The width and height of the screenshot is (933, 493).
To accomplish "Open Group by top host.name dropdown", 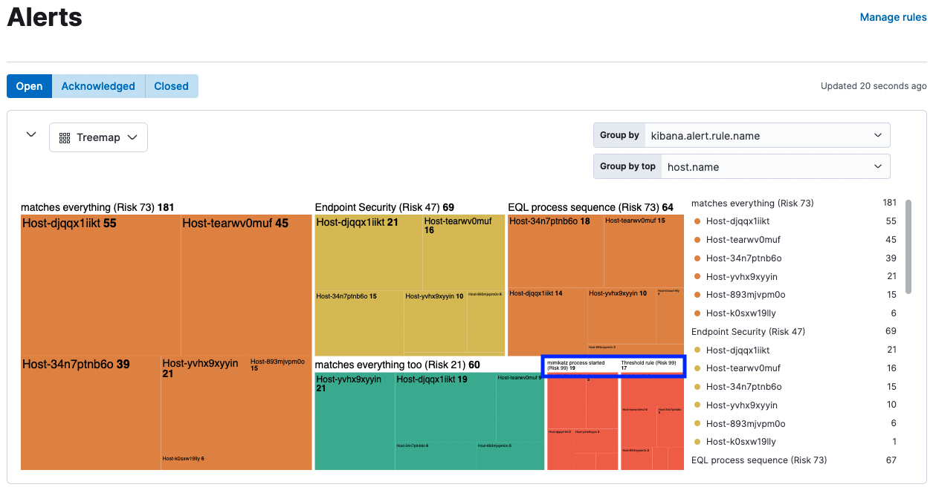I will (742, 166).
